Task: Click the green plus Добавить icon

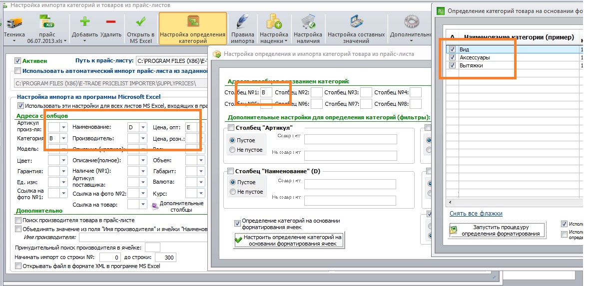Action: 84,22
